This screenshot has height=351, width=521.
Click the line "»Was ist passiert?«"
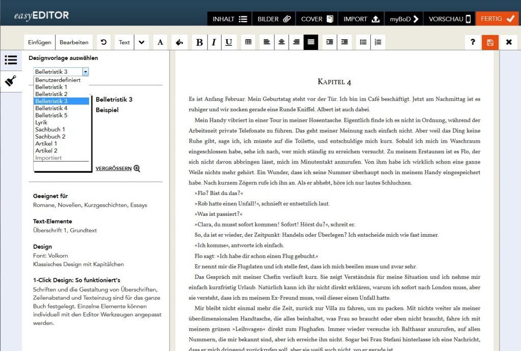(218, 214)
